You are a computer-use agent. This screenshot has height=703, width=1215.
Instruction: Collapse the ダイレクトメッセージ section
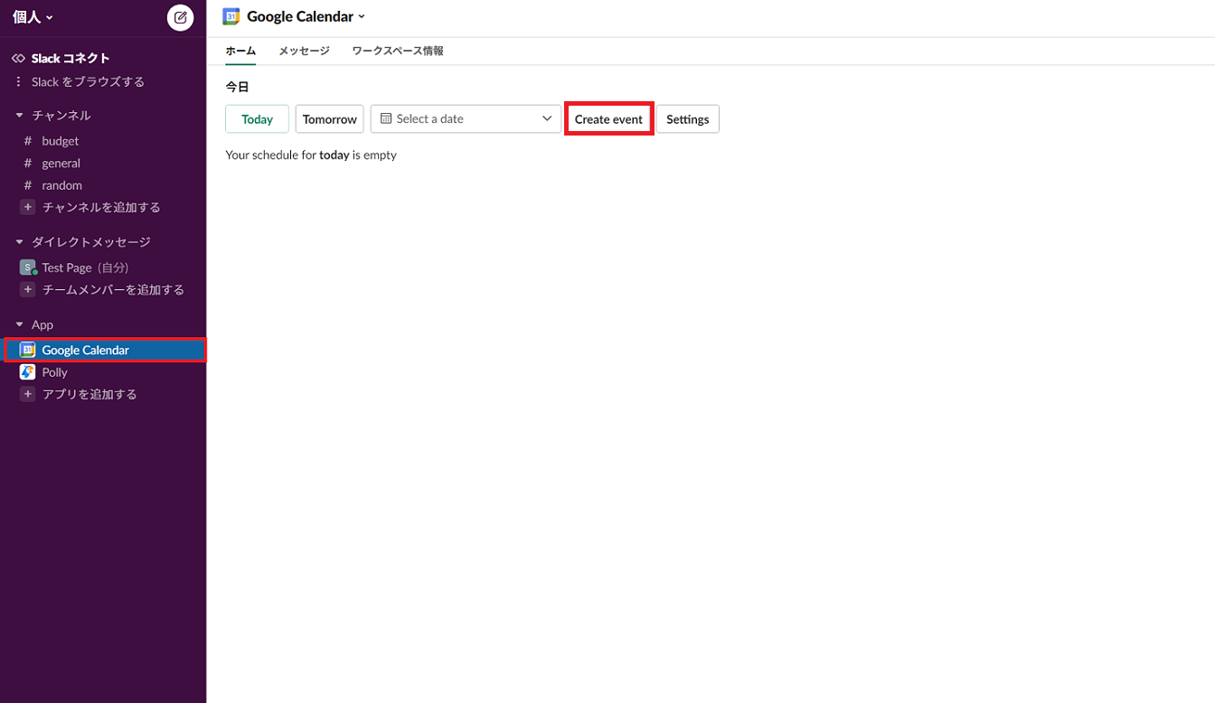click(19, 242)
